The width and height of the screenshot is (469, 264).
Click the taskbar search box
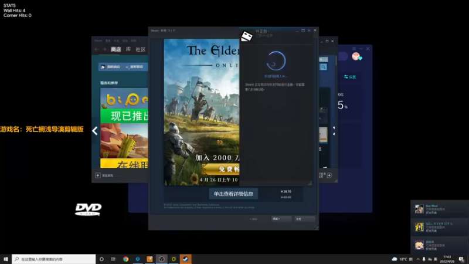(54, 259)
